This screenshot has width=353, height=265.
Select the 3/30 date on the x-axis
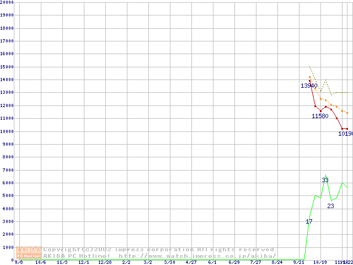(x=169, y=263)
